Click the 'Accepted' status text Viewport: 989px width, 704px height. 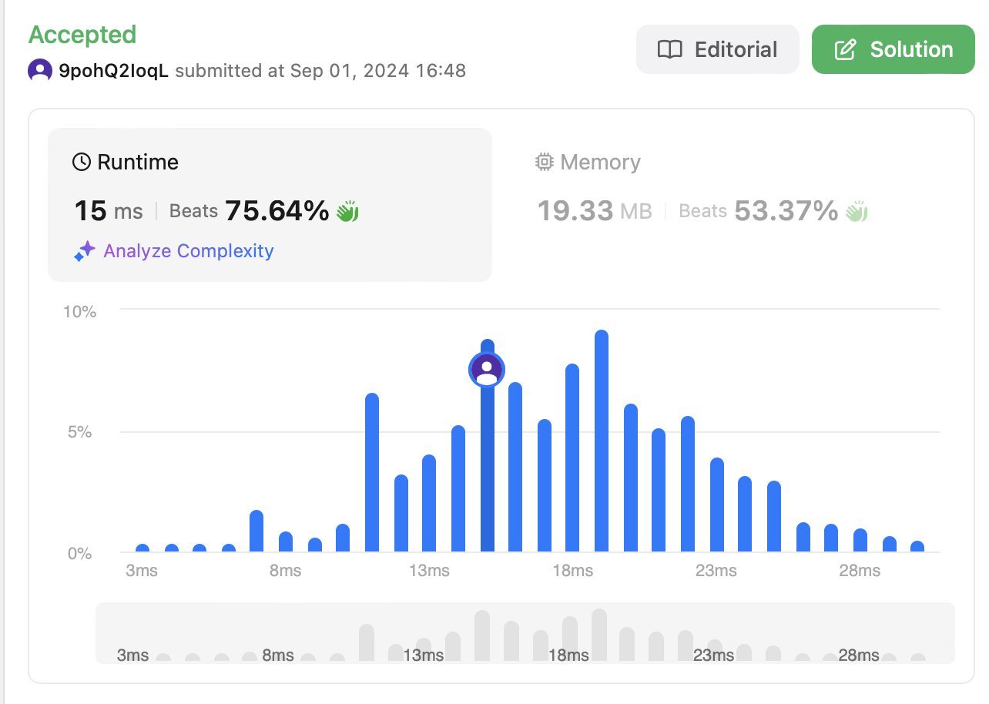point(82,35)
